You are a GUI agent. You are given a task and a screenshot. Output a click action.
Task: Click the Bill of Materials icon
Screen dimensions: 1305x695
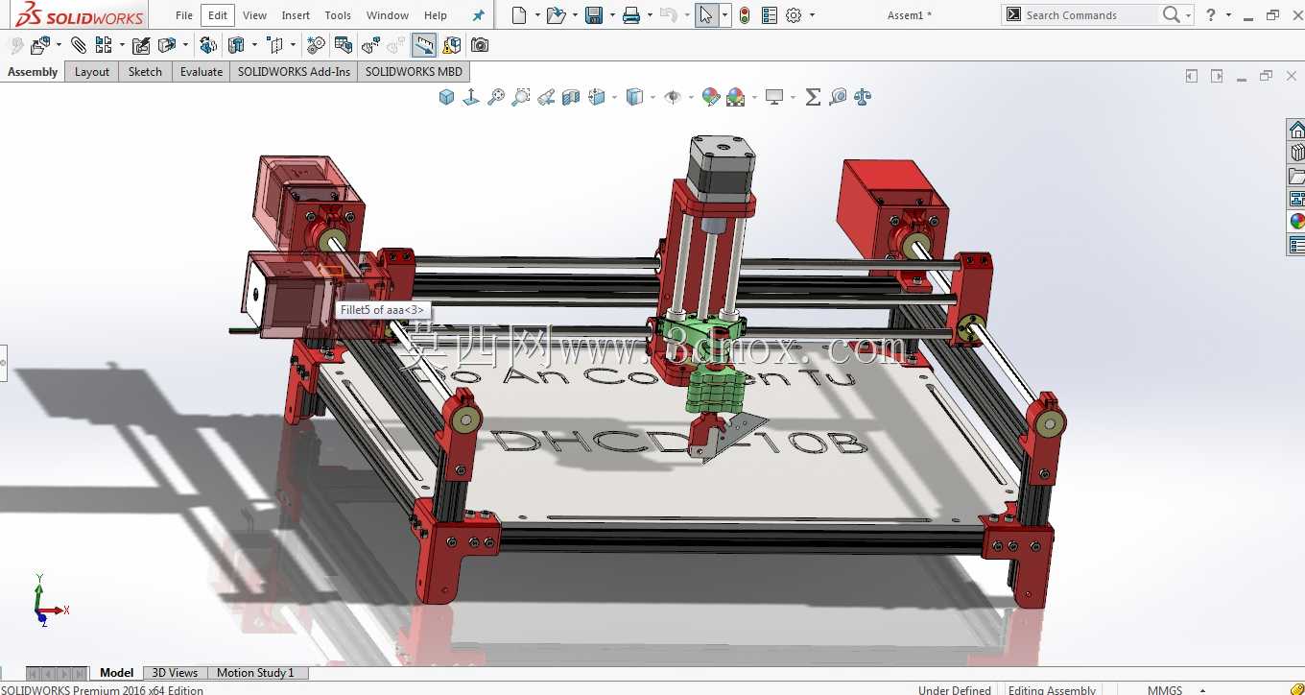coord(343,45)
